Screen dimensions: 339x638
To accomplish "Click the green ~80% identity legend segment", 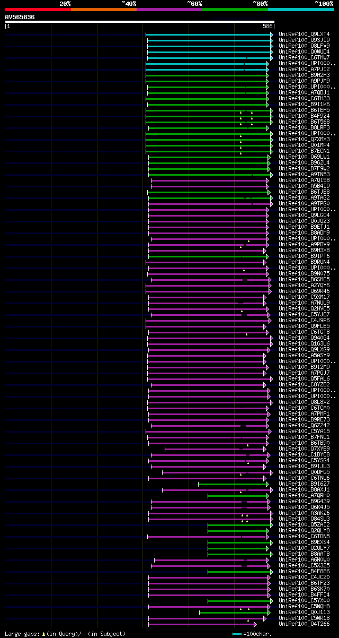I will [235, 9].
